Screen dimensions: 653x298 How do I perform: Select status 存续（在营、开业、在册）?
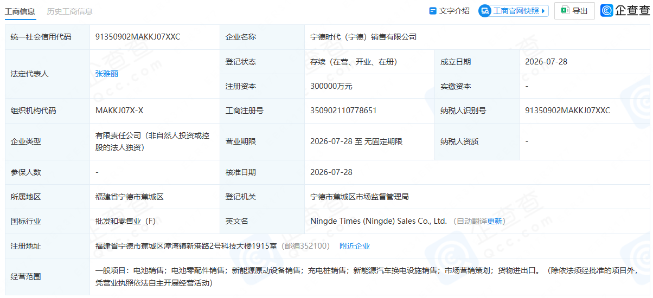pyautogui.click(x=354, y=62)
